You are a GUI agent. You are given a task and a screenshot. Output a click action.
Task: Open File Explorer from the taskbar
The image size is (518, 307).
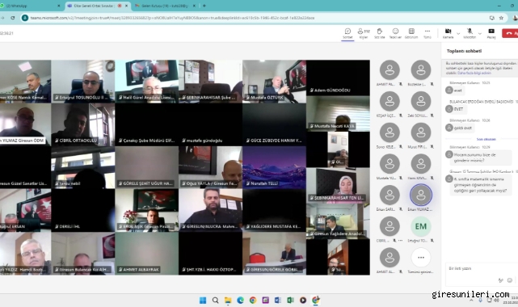click(x=228, y=300)
